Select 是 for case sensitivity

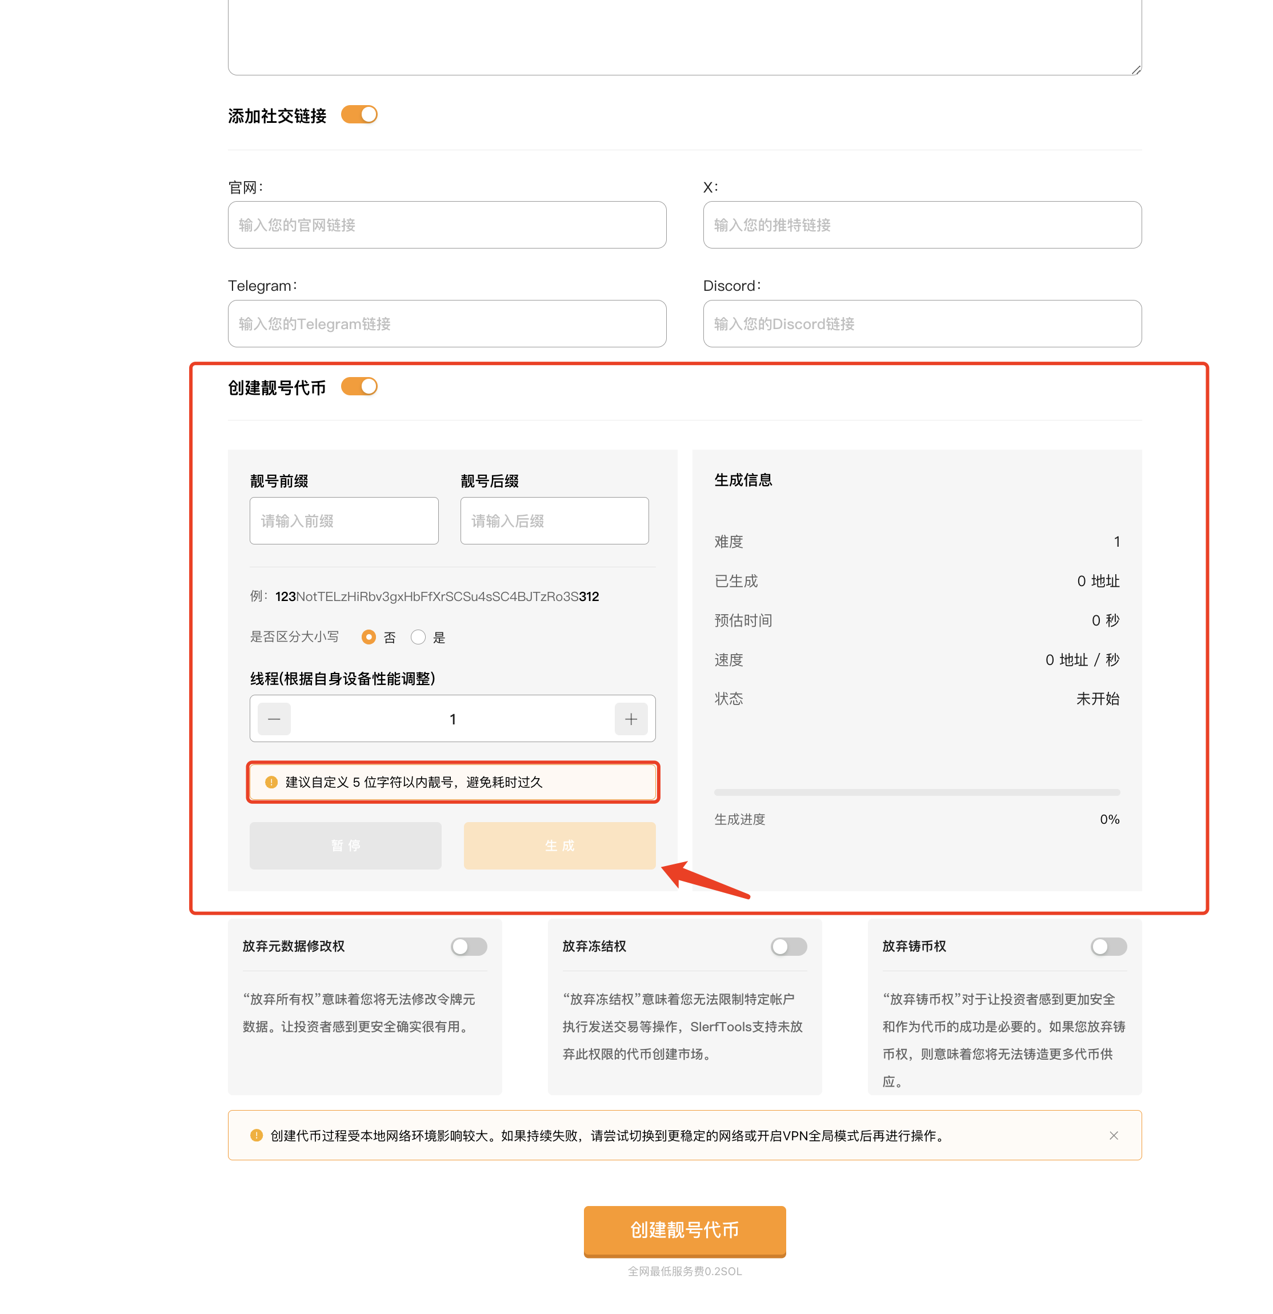[x=418, y=637]
